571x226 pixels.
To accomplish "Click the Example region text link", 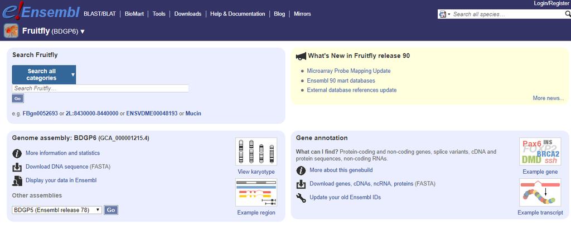I will (x=256, y=213).
